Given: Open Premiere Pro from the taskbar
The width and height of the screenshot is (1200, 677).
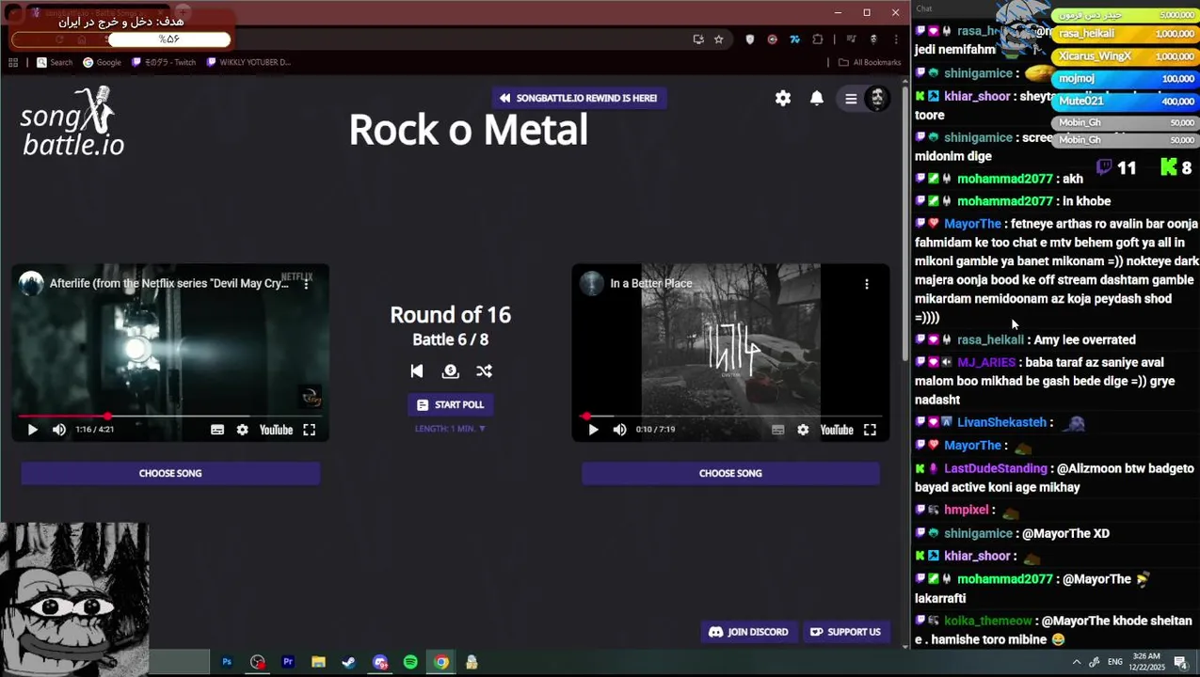Looking at the screenshot, I should (x=288, y=662).
